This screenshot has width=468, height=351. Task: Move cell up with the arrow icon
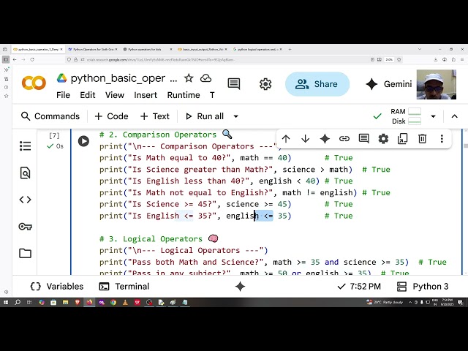[286, 138]
